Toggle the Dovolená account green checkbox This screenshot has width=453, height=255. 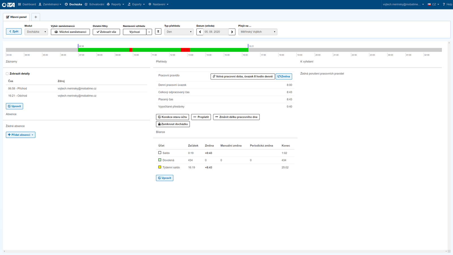160,160
